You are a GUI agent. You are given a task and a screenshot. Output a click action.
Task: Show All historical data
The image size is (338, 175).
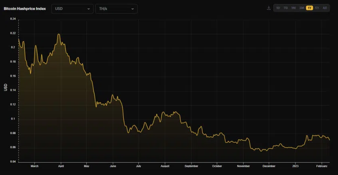(325, 8)
